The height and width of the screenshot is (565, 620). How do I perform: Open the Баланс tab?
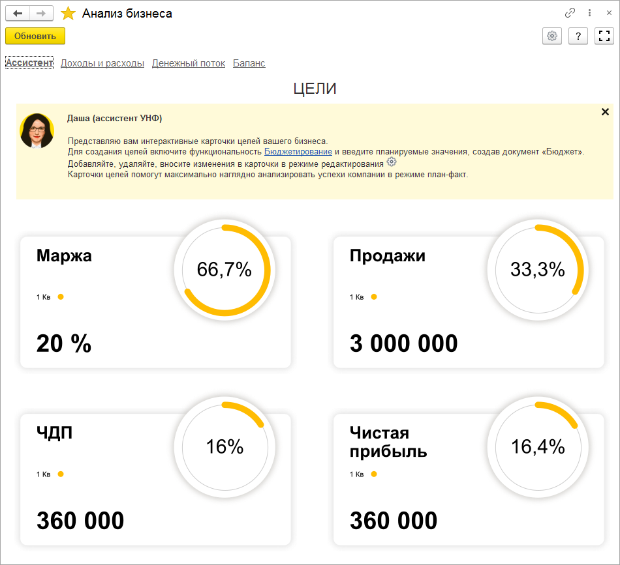[x=249, y=63]
